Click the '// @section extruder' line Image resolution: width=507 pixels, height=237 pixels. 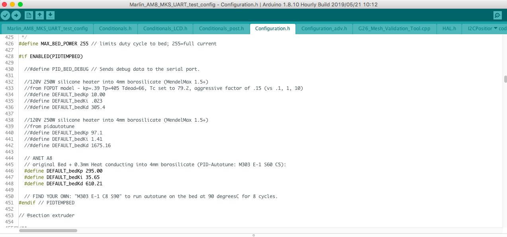pyautogui.click(x=47, y=216)
